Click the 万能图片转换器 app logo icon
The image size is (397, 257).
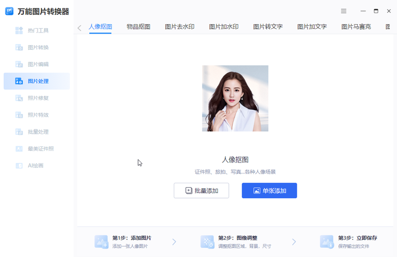click(9, 12)
